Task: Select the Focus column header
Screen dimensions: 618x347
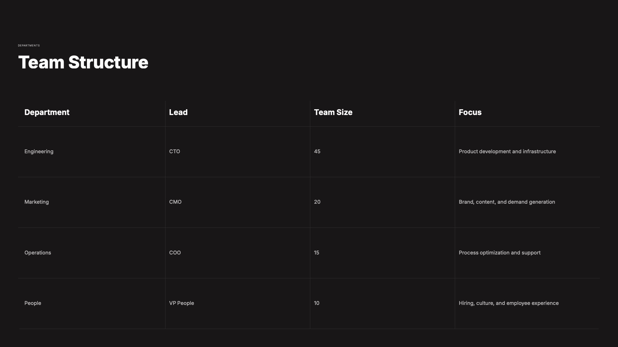Action: coord(470,112)
